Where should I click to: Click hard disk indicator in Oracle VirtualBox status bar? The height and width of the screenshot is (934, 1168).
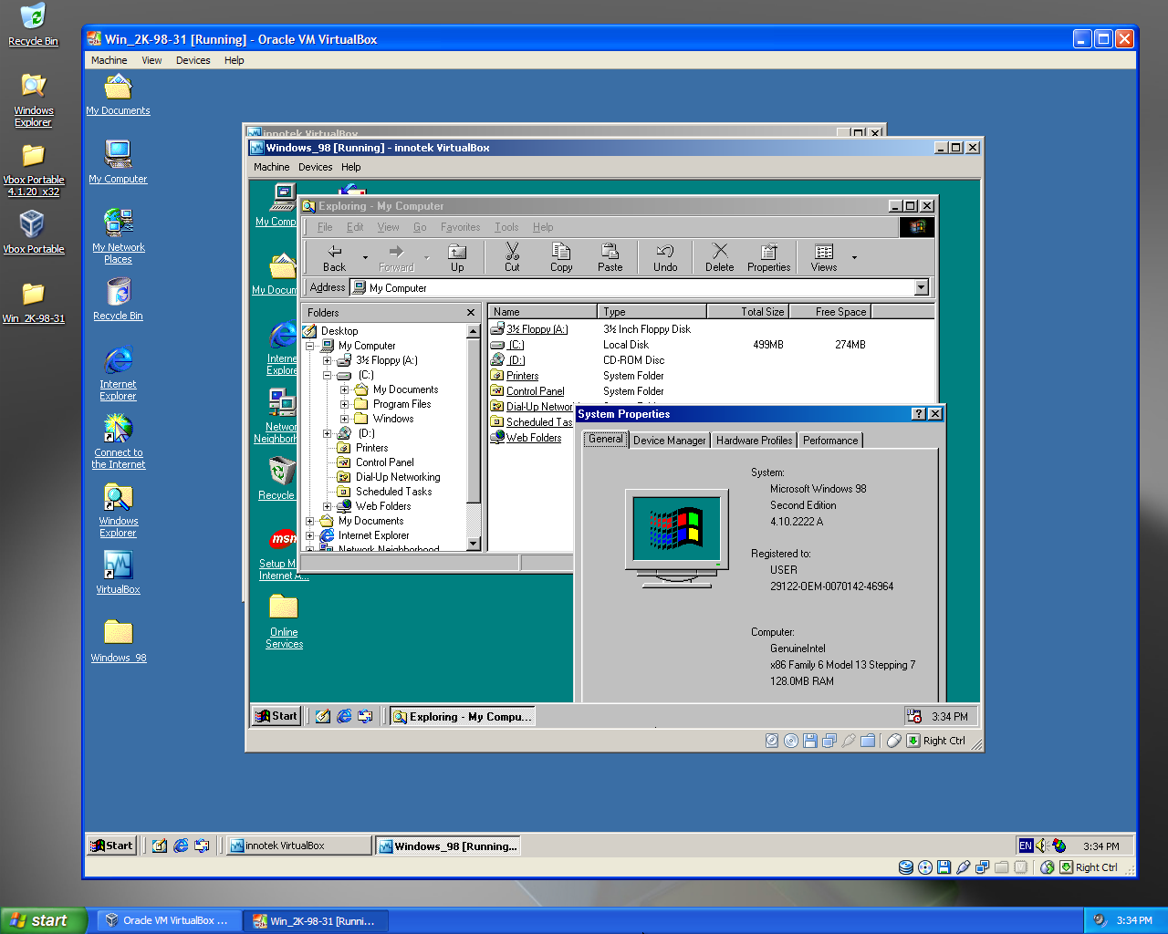pos(906,867)
